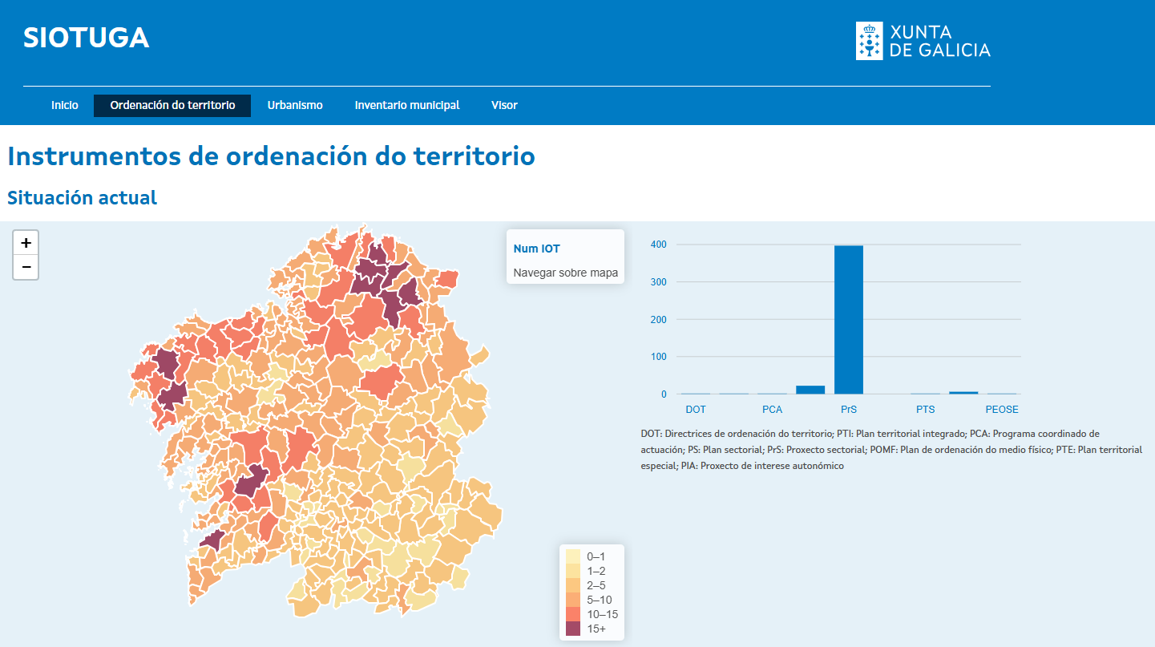Screen dimensions: 1155x647
Task: Click the DOT axis label
Action: (696, 410)
